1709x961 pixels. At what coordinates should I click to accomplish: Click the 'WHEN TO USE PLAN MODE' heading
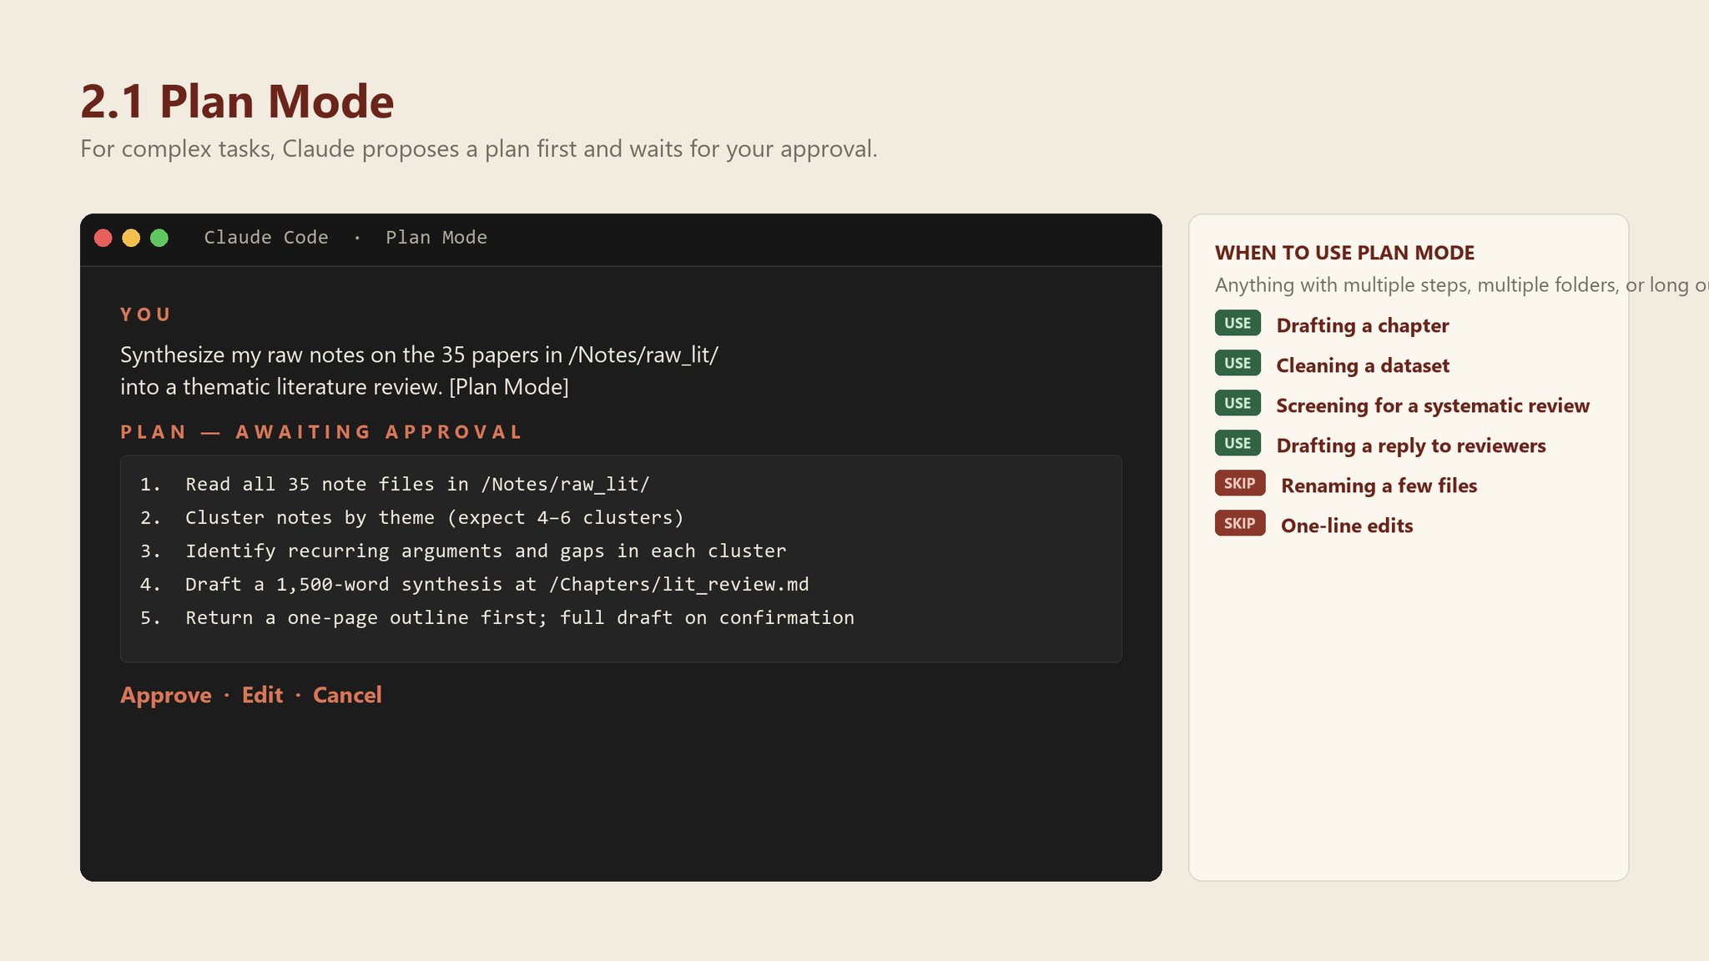point(1345,253)
